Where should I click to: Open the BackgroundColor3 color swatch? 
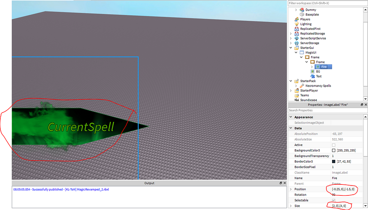click(x=334, y=150)
